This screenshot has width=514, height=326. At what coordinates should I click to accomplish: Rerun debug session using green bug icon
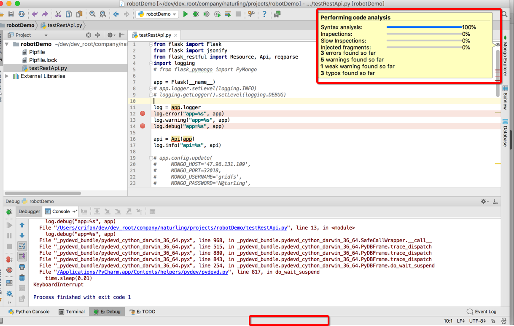(9, 212)
